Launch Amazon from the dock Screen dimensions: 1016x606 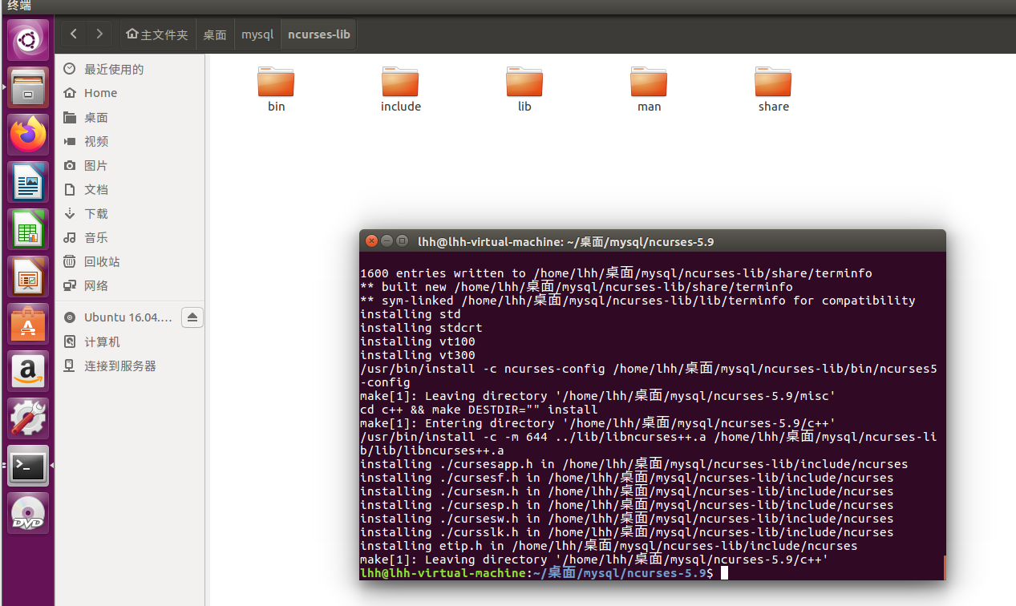28,370
